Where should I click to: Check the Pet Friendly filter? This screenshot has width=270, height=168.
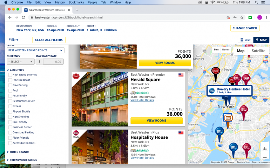[10, 96]
